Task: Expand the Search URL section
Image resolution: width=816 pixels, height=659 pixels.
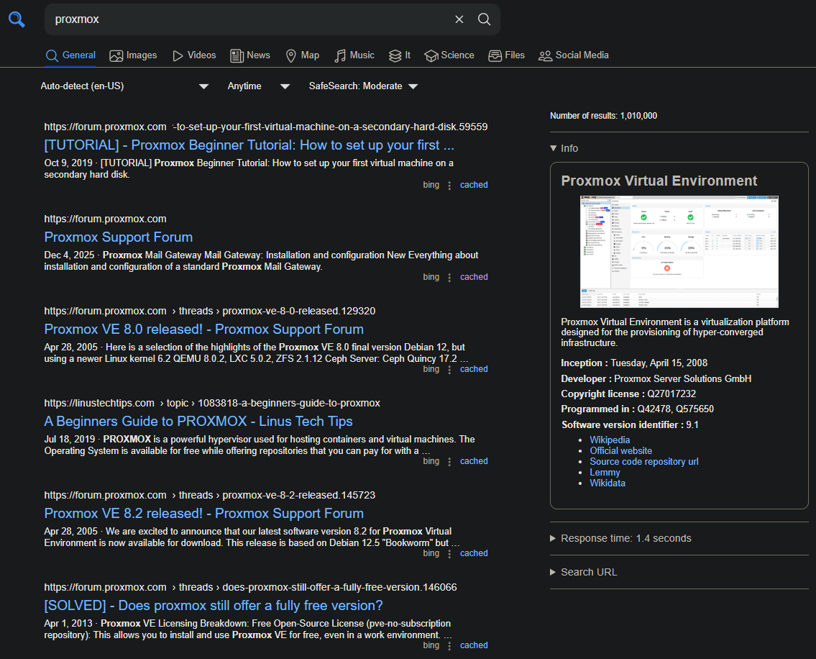Action: [x=583, y=572]
